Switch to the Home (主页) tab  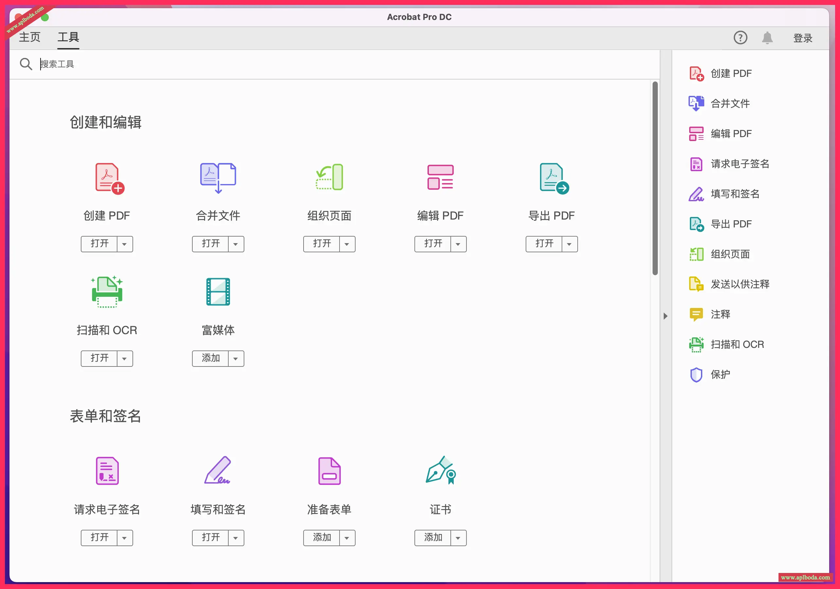coord(30,37)
